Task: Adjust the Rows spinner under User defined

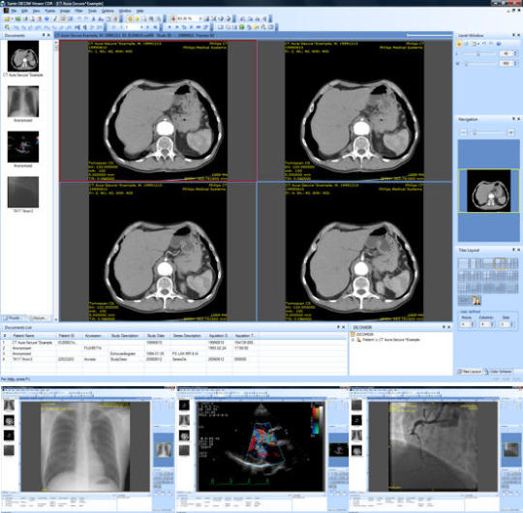Action: pyautogui.click(x=473, y=324)
